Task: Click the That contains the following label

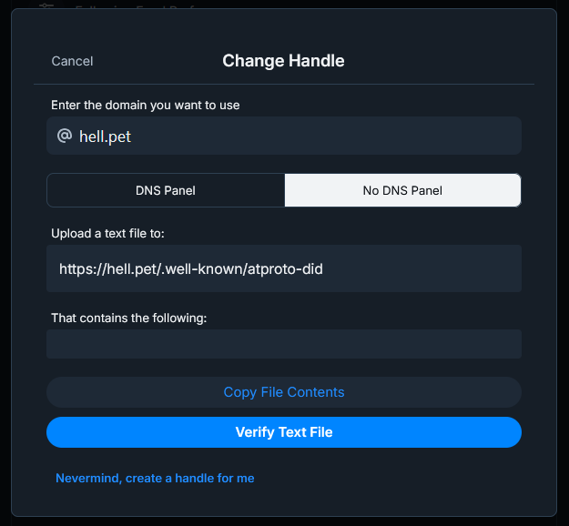Action: point(129,318)
